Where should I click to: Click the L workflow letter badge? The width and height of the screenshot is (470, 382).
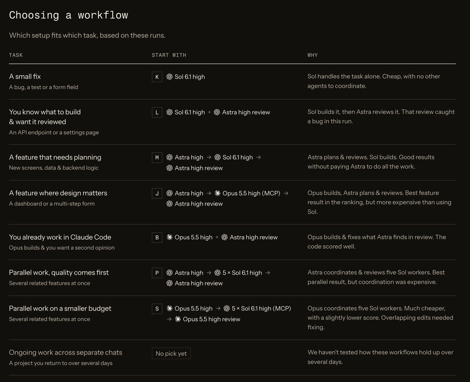click(157, 113)
